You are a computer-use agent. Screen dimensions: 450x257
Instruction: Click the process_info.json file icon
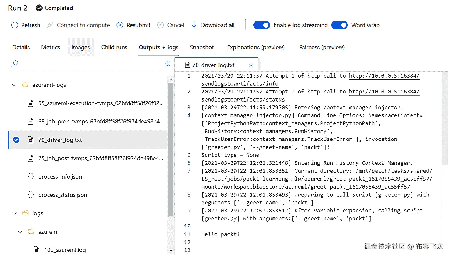(x=31, y=176)
